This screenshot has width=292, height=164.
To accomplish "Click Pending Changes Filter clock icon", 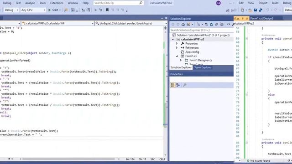I will coord(198,24).
